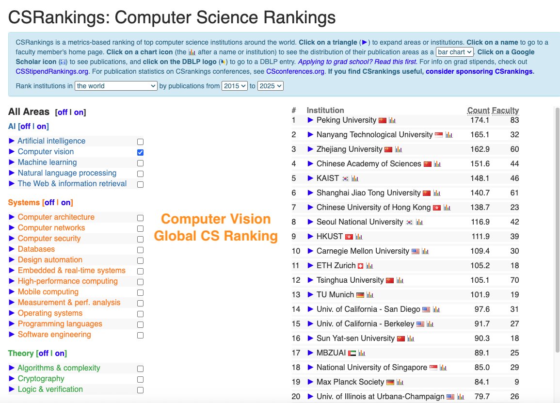This screenshot has width=560, height=403.
Task: Open Seoul National University's chart icon
Action: click(419, 222)
